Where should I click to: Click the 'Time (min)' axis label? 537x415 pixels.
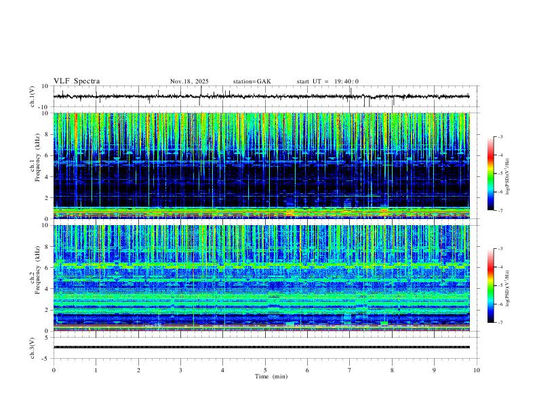[271, 376]
